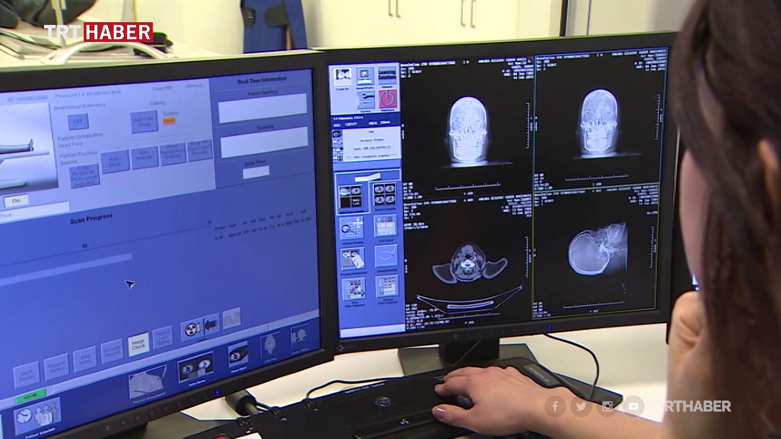Toggle the On button below patient image
The height and width of the screenshot is (439, 781).
[16, 201]
